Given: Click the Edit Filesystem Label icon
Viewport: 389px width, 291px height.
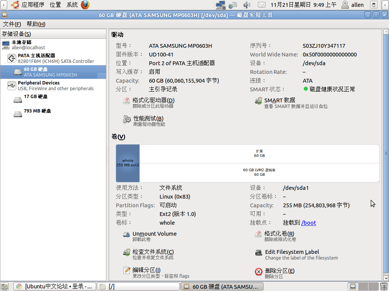Looking at the screenshot, I should pyautogui.click(x=258, y=253).
